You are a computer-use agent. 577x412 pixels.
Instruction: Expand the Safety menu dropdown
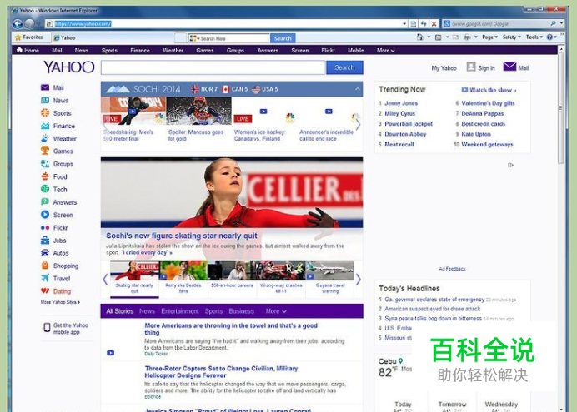pos(512,37)
